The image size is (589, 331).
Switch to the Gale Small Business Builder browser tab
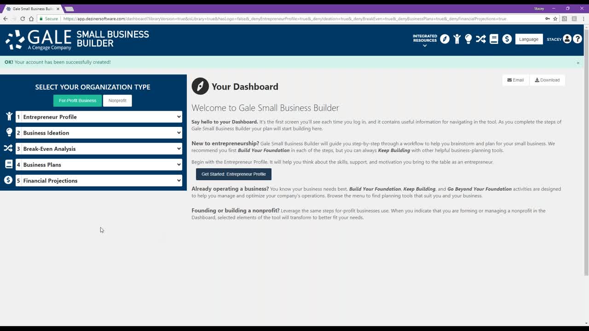pyautogui.click(x=32, y=8)
